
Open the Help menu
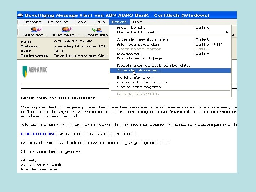point(138,22)
